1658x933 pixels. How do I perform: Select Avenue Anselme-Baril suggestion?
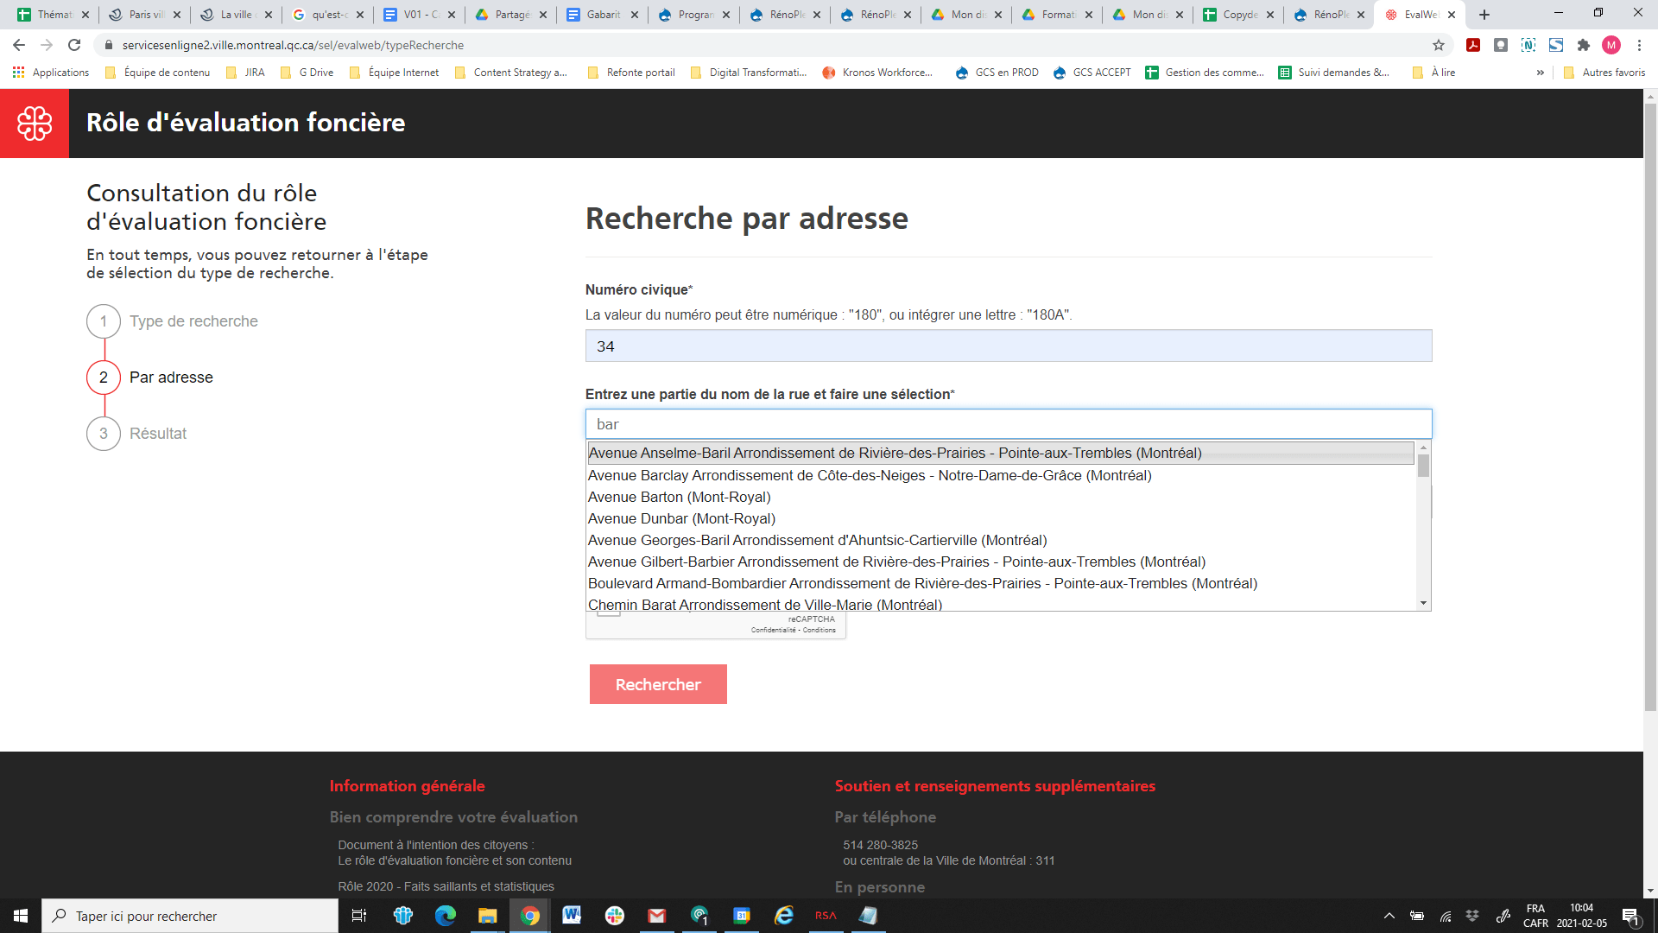[x=1000, y=453]
